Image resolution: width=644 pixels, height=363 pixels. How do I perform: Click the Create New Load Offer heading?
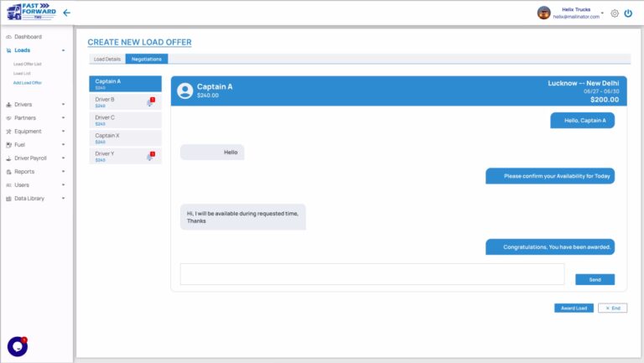140,42
